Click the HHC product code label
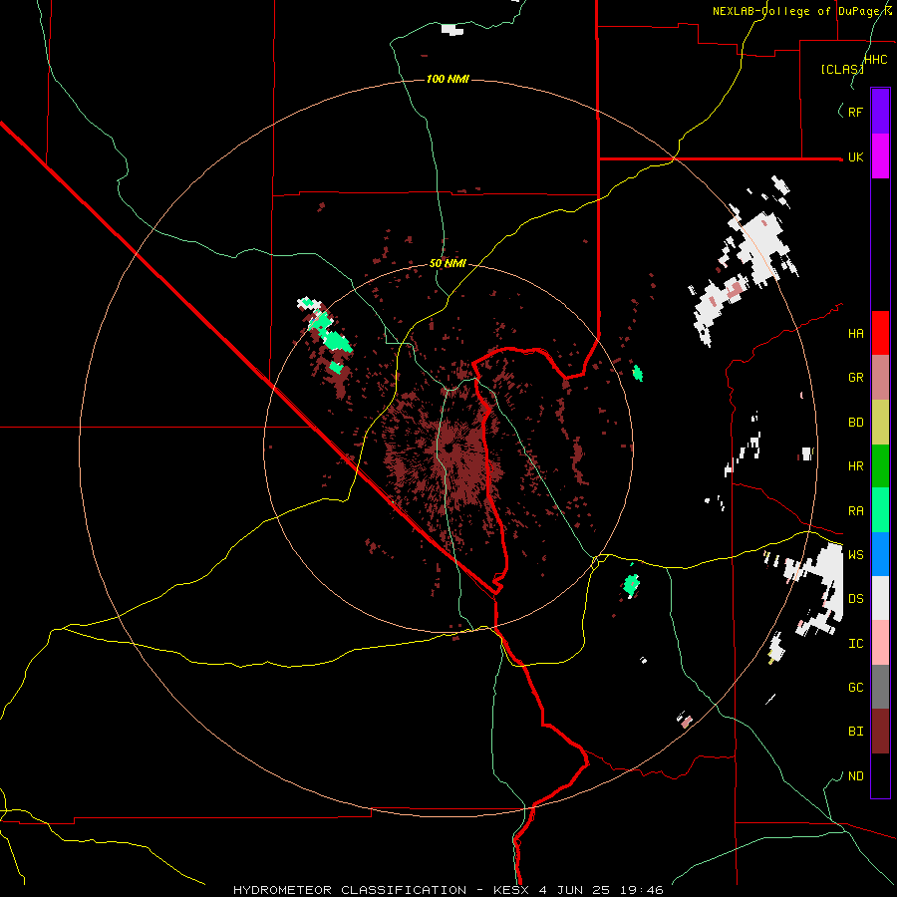The height and width of the screenshot is (897, 897). 875,60
